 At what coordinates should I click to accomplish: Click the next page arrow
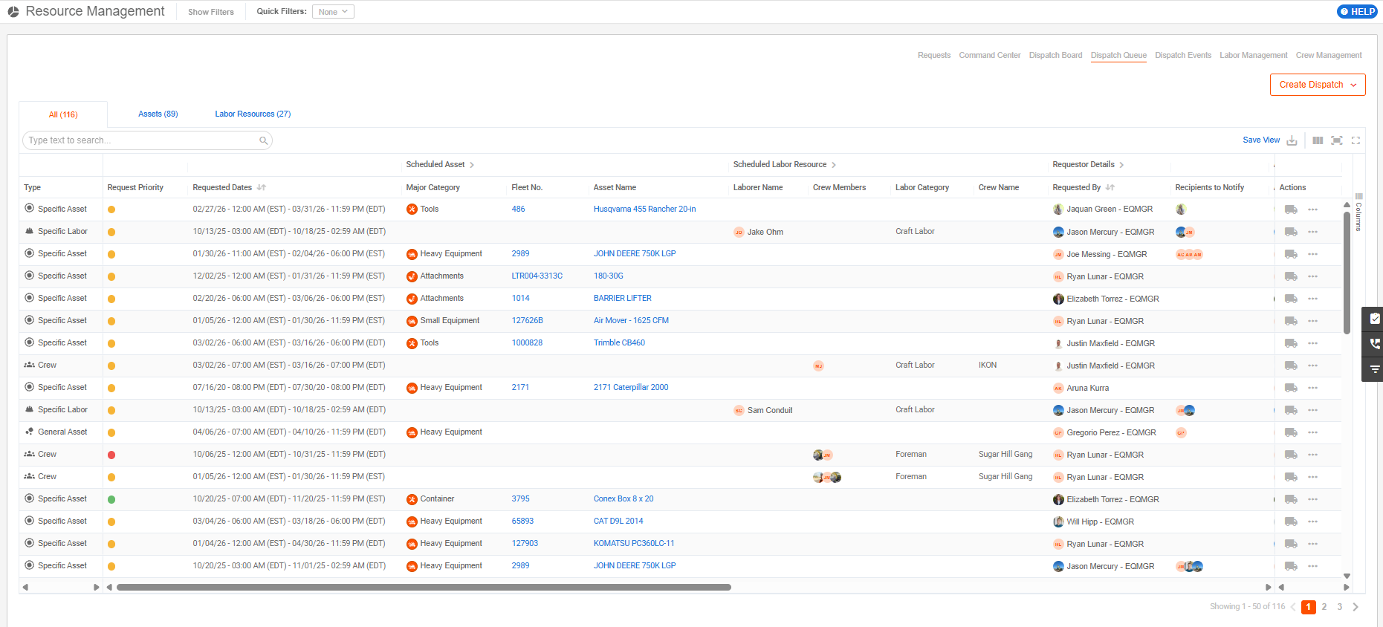click(x=1356, y=607)
